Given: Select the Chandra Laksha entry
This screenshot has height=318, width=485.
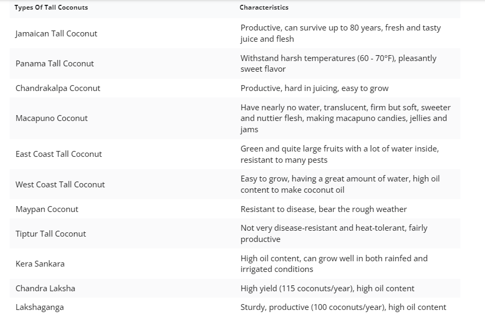Looking at the screenshot, I should [x=46, y=289].
